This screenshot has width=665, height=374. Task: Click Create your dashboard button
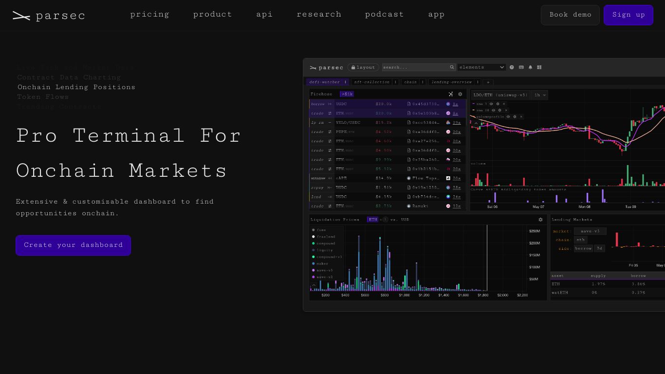pyautogui.click(x=73, y=245)
